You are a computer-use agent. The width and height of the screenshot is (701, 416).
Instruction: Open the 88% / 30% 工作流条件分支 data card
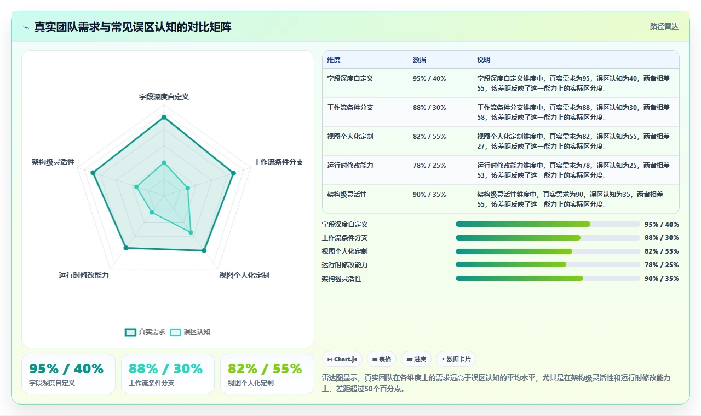pyautogui.click(x=168, y=374)
